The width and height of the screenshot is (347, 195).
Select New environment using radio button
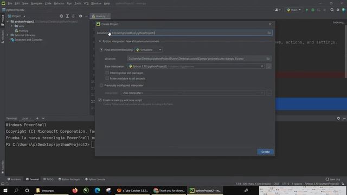pyautogui.click(x=101, y=50)
